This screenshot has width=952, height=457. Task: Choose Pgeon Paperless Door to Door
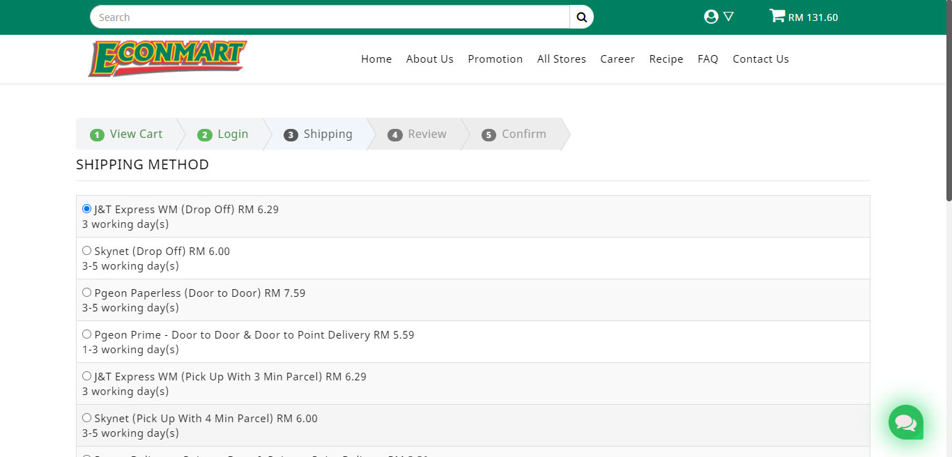click(x=86, y=293)
